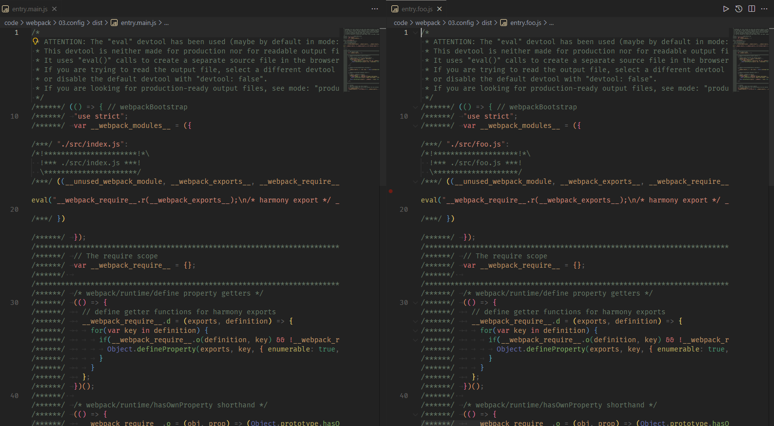Click '// The require scope' comment in right editor

506,256
